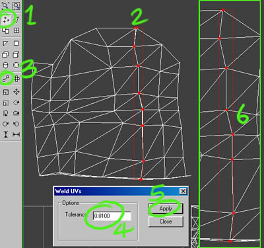Viewport: 264px width, 248px height.
Task: Click the Weld UVs title bar
Action: click(121, 191)
